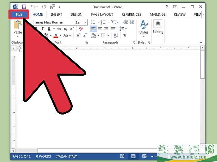The height and width of the screenshot is (162, 217).
Task: Expand the Paste options arrow
Action: 18,37
